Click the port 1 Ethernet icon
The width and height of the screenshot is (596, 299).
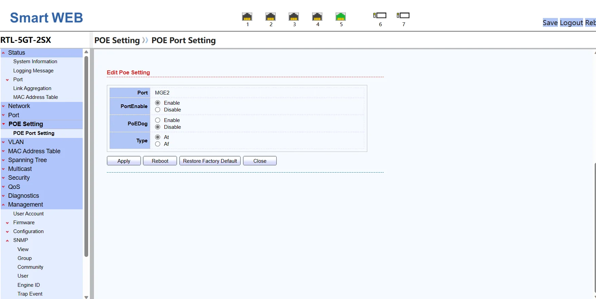pos(247,17)
